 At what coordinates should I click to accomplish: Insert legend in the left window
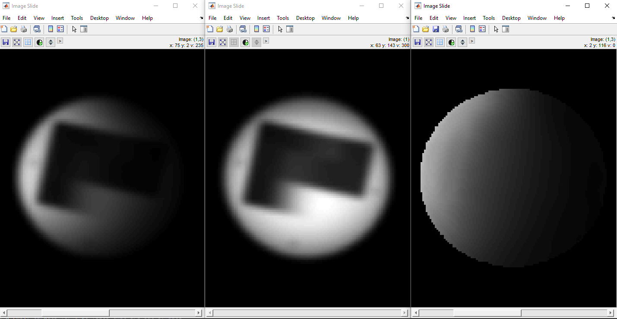click(60, 29)
